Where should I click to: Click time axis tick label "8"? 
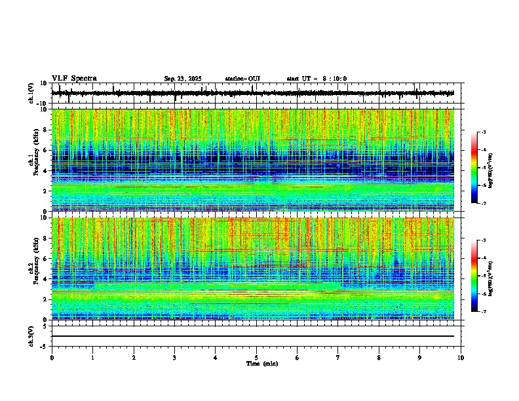pyautogui.click(x=379, y=358)
